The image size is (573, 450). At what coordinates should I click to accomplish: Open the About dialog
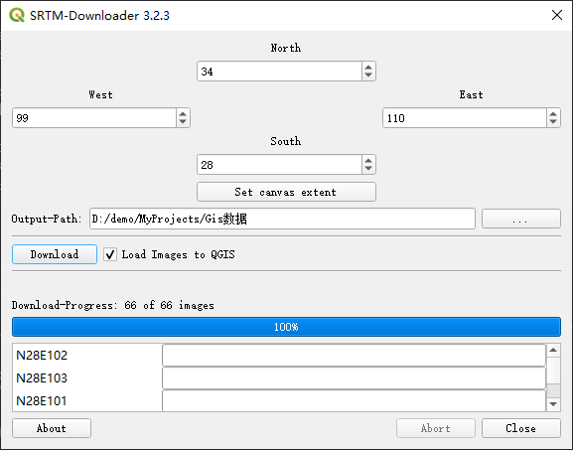(52, 428)
